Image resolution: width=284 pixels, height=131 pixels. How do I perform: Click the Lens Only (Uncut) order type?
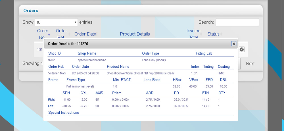(154, 60)
